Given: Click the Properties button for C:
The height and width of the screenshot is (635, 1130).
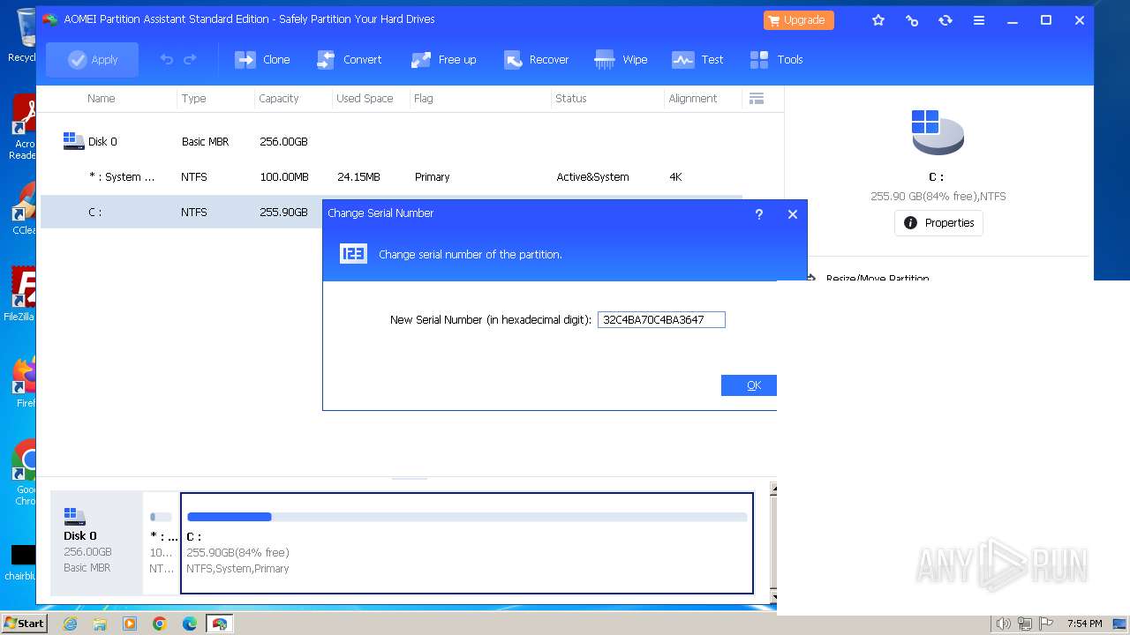Looking at the screenshot, I should [x=938, y=223].
